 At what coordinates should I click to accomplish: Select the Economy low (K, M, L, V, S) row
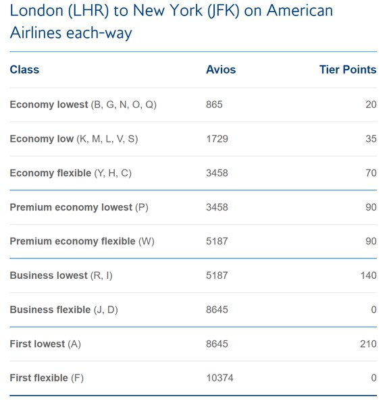pyautogui.click(x=193, y=139)
